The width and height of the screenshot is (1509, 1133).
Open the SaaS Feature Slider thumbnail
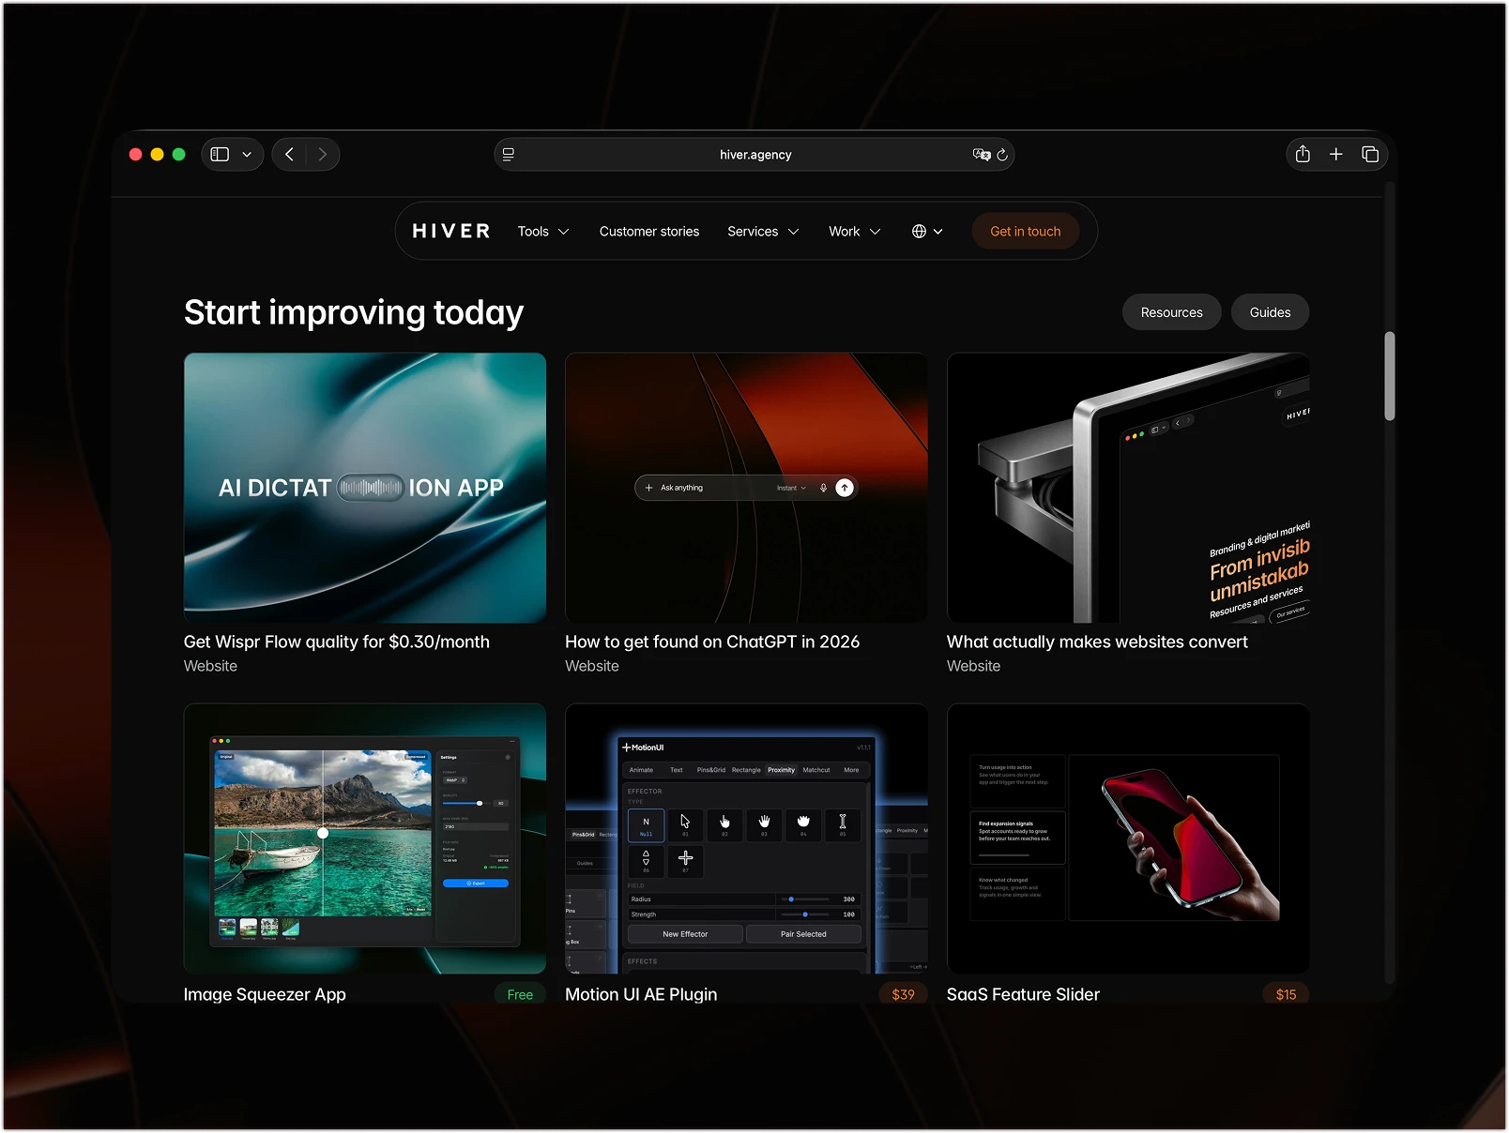(1128, 838)
